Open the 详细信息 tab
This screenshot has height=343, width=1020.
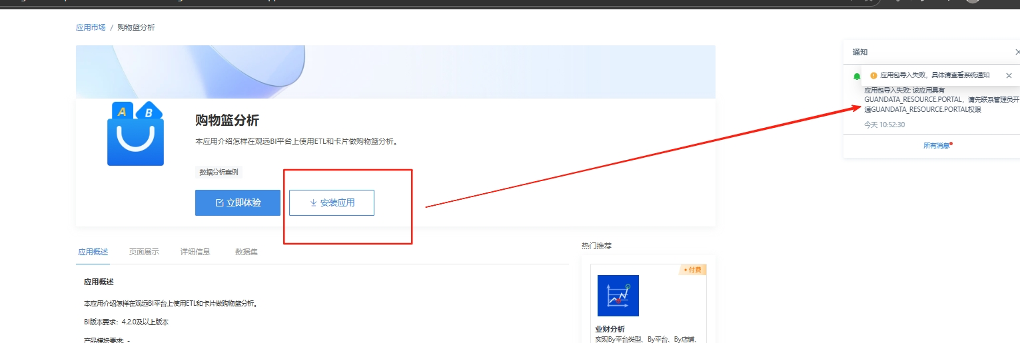pyautogui.click(x=195, y=252)
